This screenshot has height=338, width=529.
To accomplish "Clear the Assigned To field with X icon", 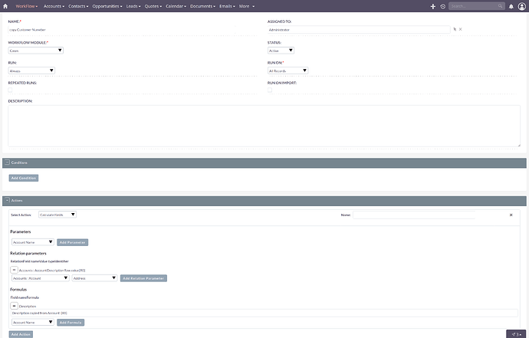I will [x=461, y=29].
